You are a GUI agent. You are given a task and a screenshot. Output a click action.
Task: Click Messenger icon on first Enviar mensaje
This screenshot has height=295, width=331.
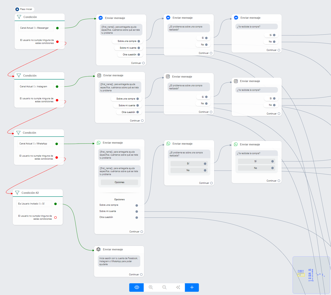[x=101, y=18]
